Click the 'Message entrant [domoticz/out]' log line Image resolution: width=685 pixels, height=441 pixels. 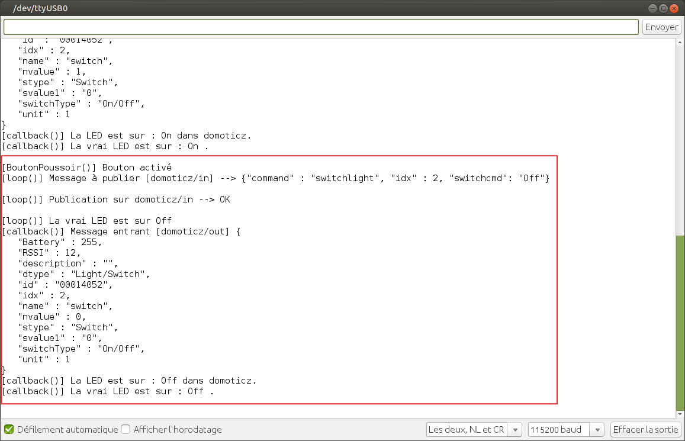point(121,231)
